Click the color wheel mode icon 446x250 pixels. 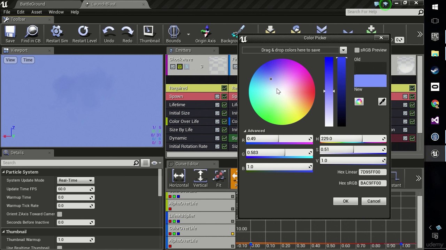(359, 101)
